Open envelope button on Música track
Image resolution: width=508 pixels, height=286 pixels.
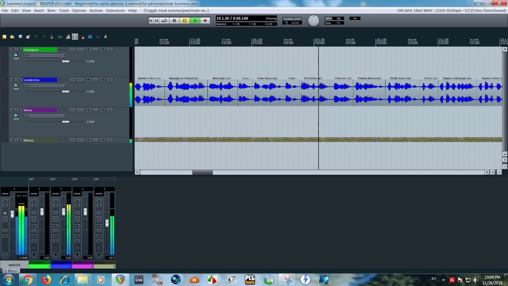click(96, 140)
